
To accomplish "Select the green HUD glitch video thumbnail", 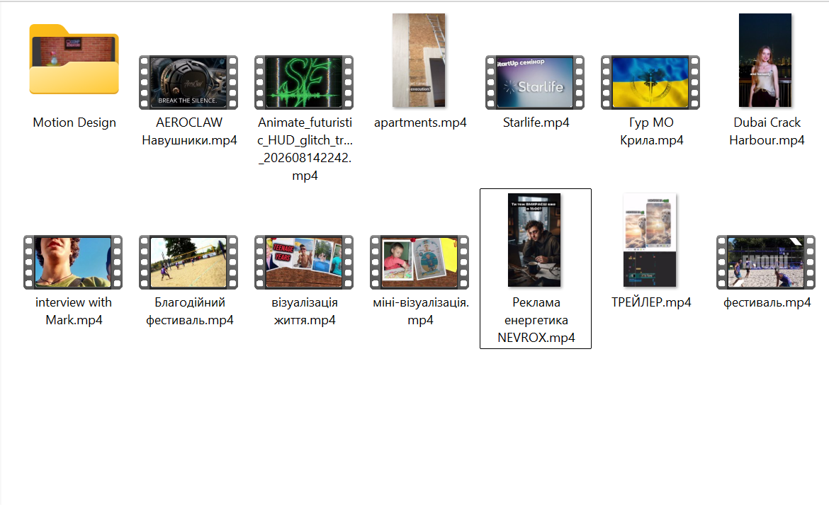I will (304, 82).
